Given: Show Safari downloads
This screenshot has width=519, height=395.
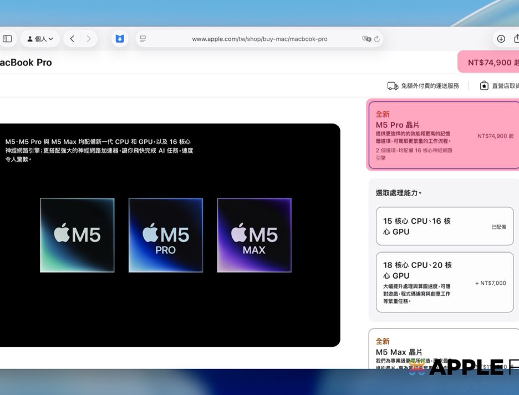Looking at the screenshot, I should (501, 39).
